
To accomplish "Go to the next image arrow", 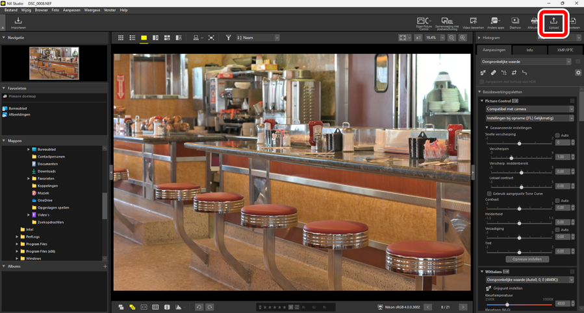I will [x=463, y=307].
